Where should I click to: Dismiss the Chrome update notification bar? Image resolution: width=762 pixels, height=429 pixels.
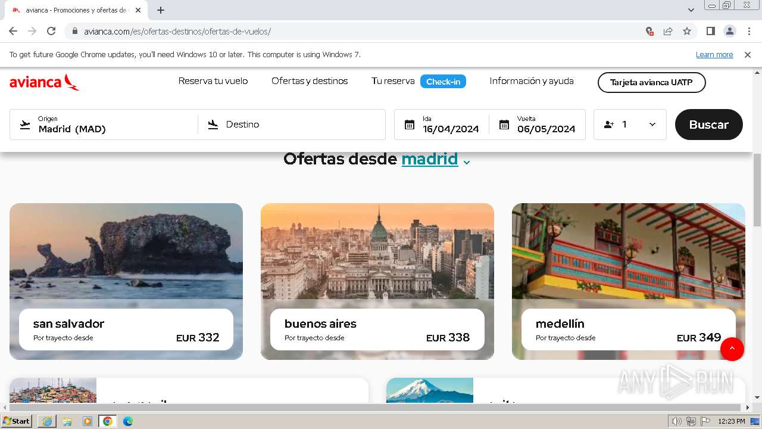click(x=748, y=55)
